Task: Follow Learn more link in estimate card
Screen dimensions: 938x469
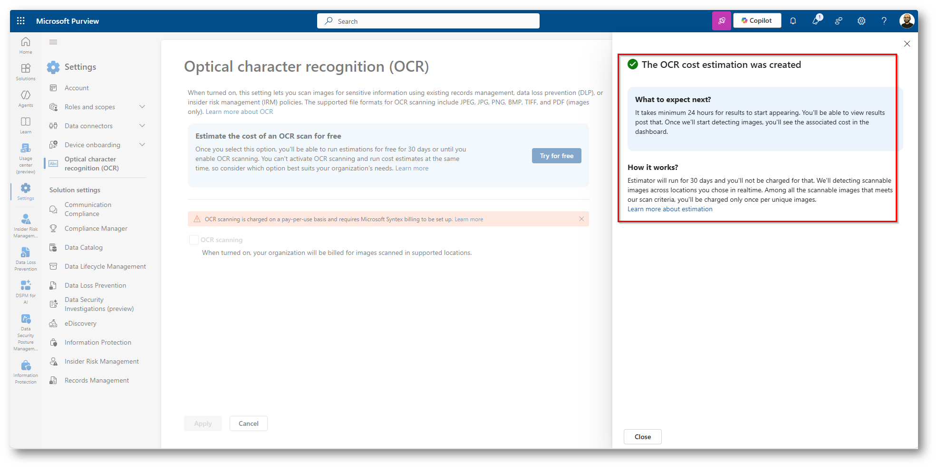Action: pos(412,168)
